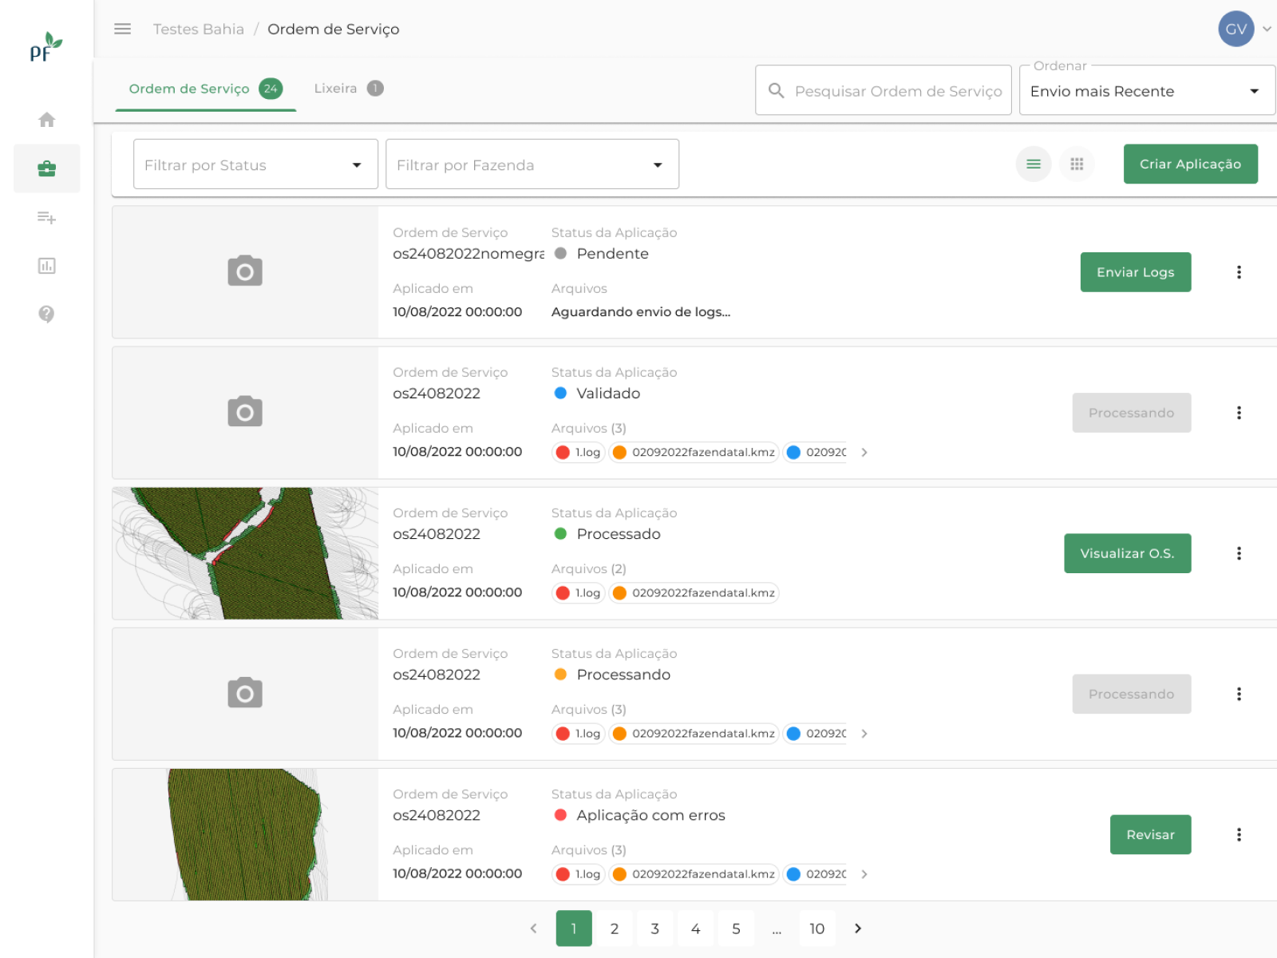Select the Ordem de Serviço tab

pyautogui.click(x=206, y=89)
